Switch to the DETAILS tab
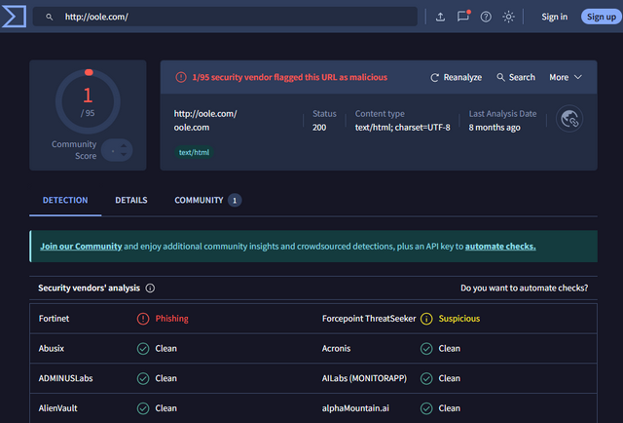This screenshot has width=623, height=423. click(x=131, y=200)
